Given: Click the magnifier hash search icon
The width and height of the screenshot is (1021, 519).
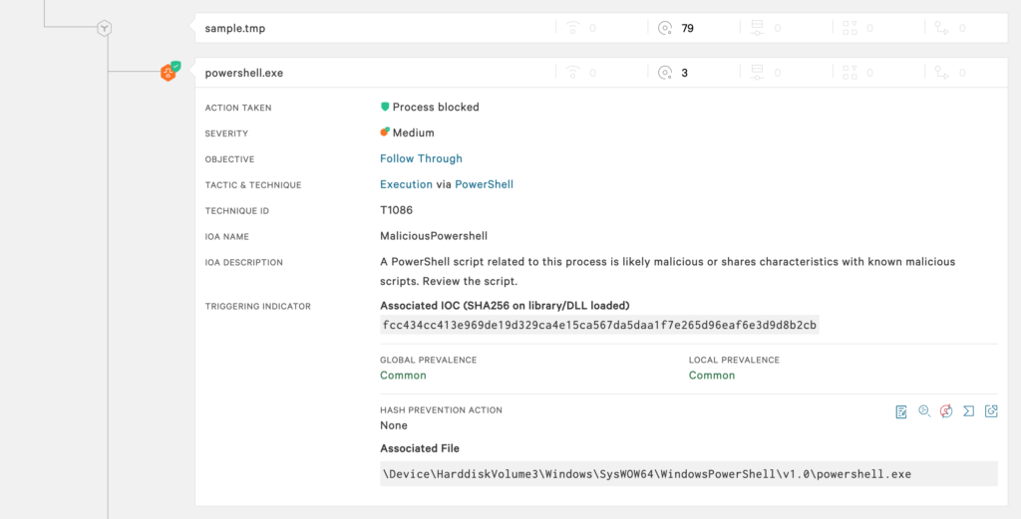Looking at the screenshot, I should point(924,411).
